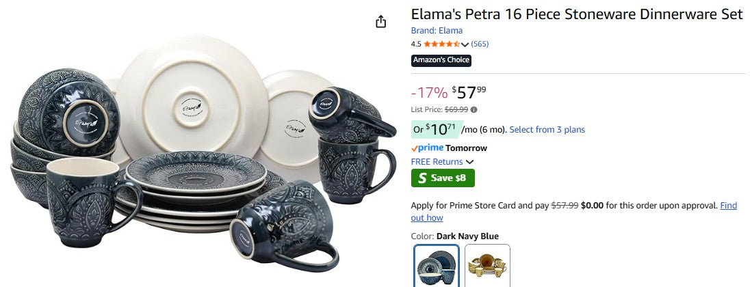Click the green S savings icon
The height and width of the screenshot is (287, 752).
coord(422,178)
